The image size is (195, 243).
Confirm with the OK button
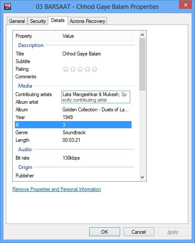click(x=104, y=232)
